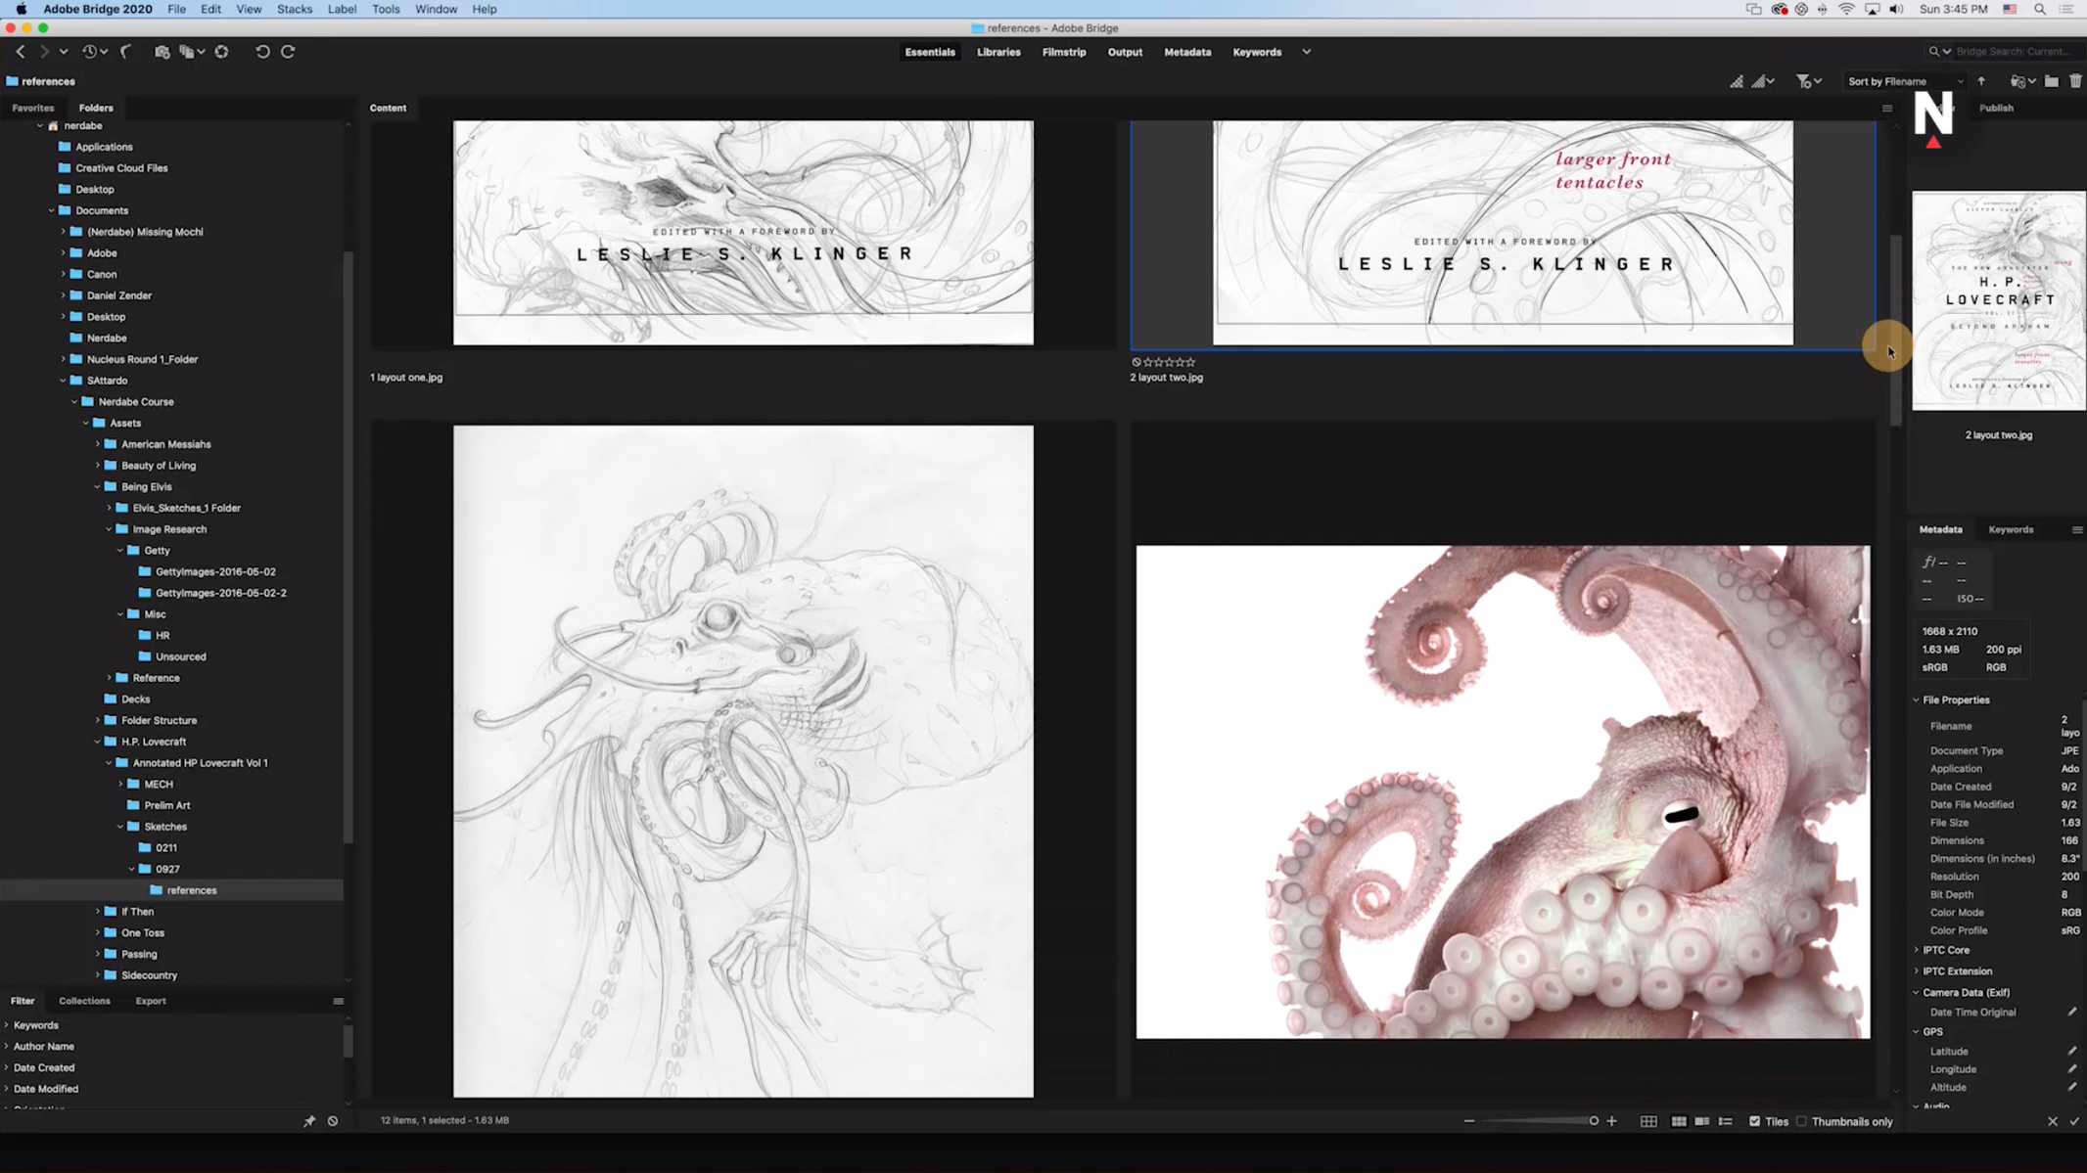Viewport: 2087px width, 1173px height.
Task: Open recent file options icon
Action: (2022, 81)
